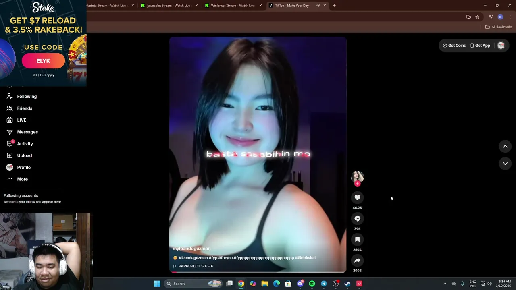Open Upload in the TikTok sidebar
The height and width of the screenshot is (290, 516).
[24, 155]
